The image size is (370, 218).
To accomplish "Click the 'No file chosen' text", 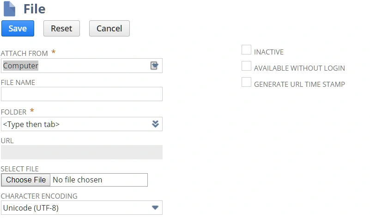I will pos(78,180).
